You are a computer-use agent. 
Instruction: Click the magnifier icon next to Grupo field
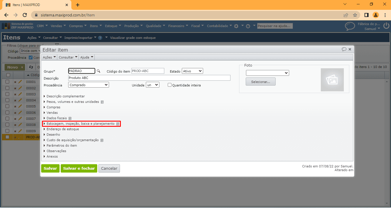click(x=98, y=71)
